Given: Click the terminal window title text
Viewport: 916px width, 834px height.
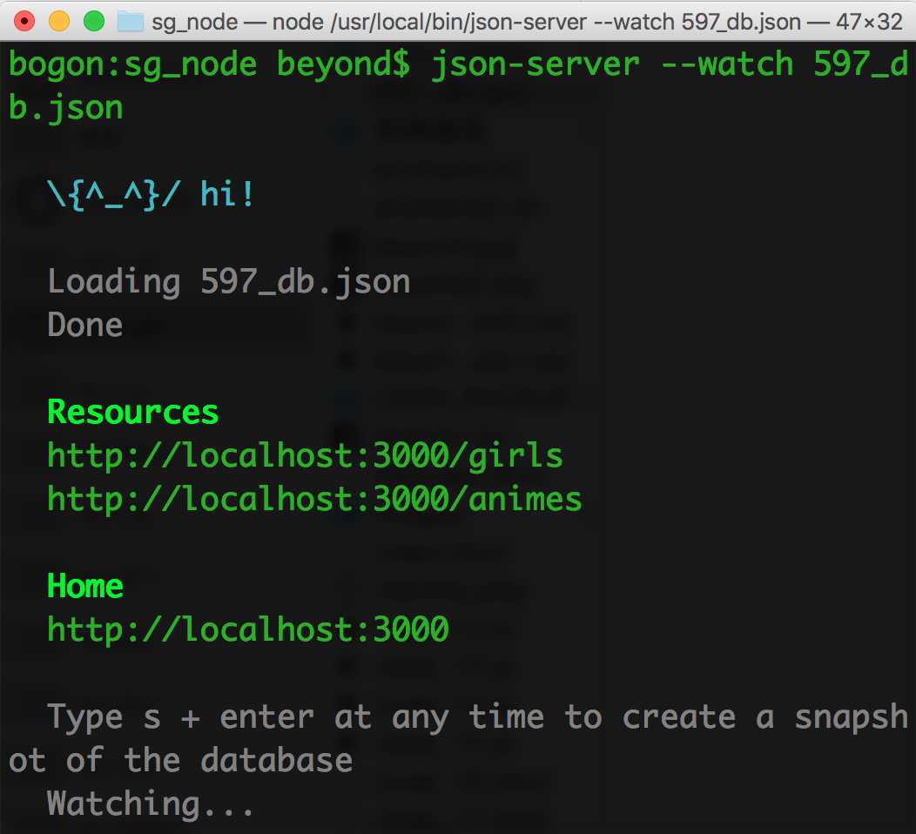Looking at the screenshot, I should [x=528, y=22].
